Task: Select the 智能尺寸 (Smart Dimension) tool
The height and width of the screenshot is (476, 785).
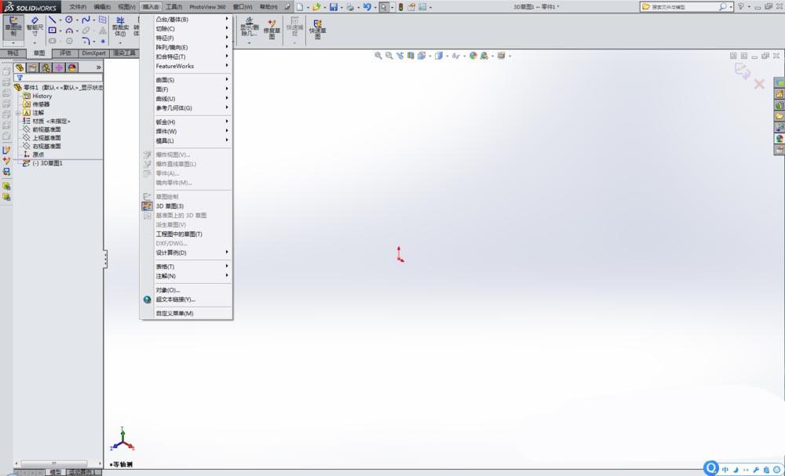Action: pyautogui.click(x=35, y=26)
